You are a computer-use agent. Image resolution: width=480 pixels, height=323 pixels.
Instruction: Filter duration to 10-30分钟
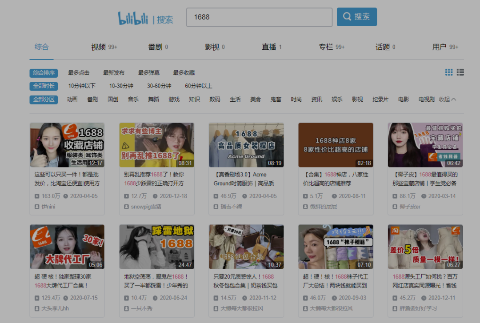(121, 86)
